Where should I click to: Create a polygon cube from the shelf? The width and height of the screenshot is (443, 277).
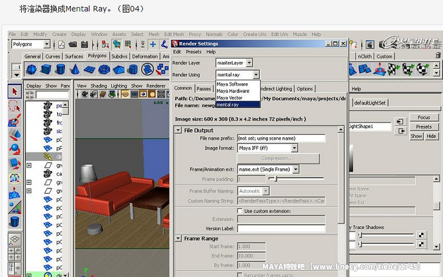click(x=45, y=70)
